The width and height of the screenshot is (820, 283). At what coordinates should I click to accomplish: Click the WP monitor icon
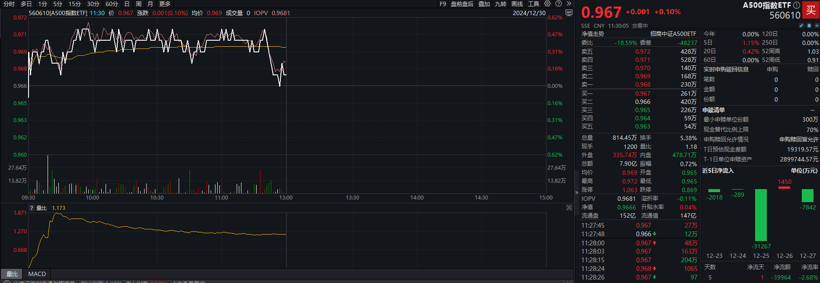[569, 13]
